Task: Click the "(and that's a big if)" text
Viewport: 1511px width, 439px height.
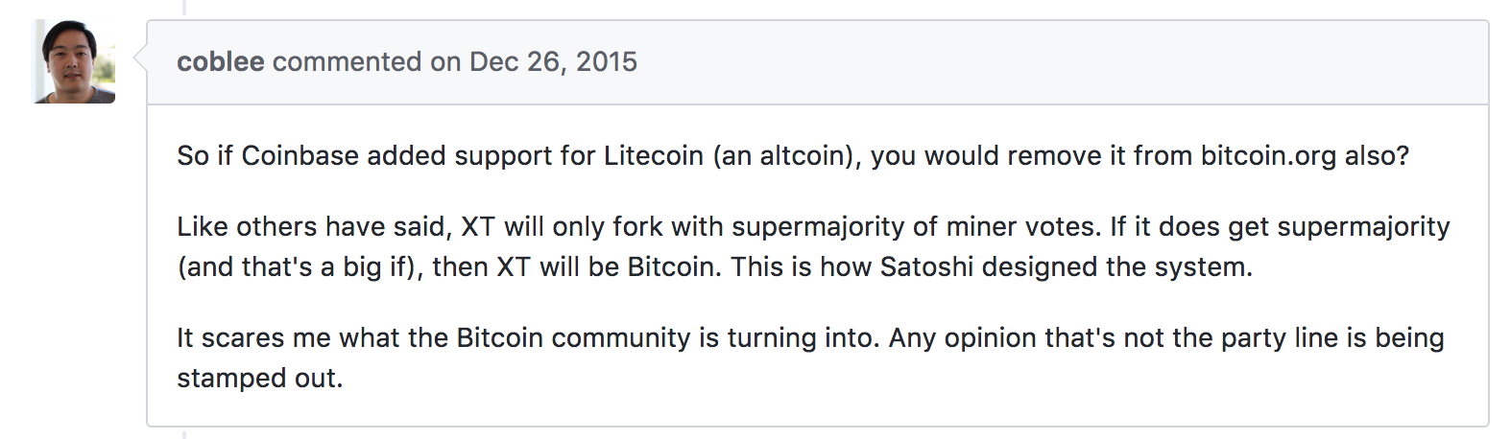Action: [300, 266]
